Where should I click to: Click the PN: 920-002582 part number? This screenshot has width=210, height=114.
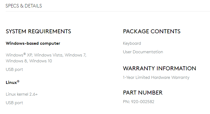tap(139, 102)
